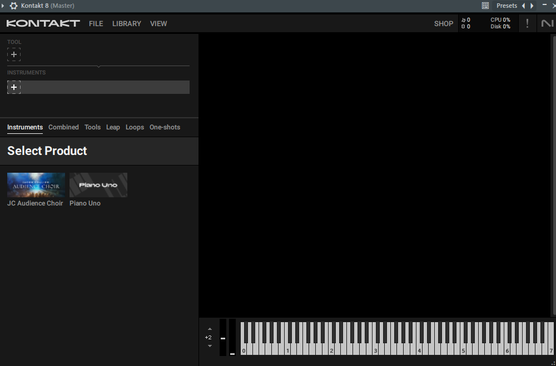Image resolution: width=556 pixels, height=366 pixels.
Task: Go to the previous preset arrow
Action: [523, 6]
